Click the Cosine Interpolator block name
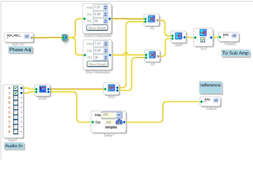The height and width of the screenshot is (178, 253). [98, 36]
